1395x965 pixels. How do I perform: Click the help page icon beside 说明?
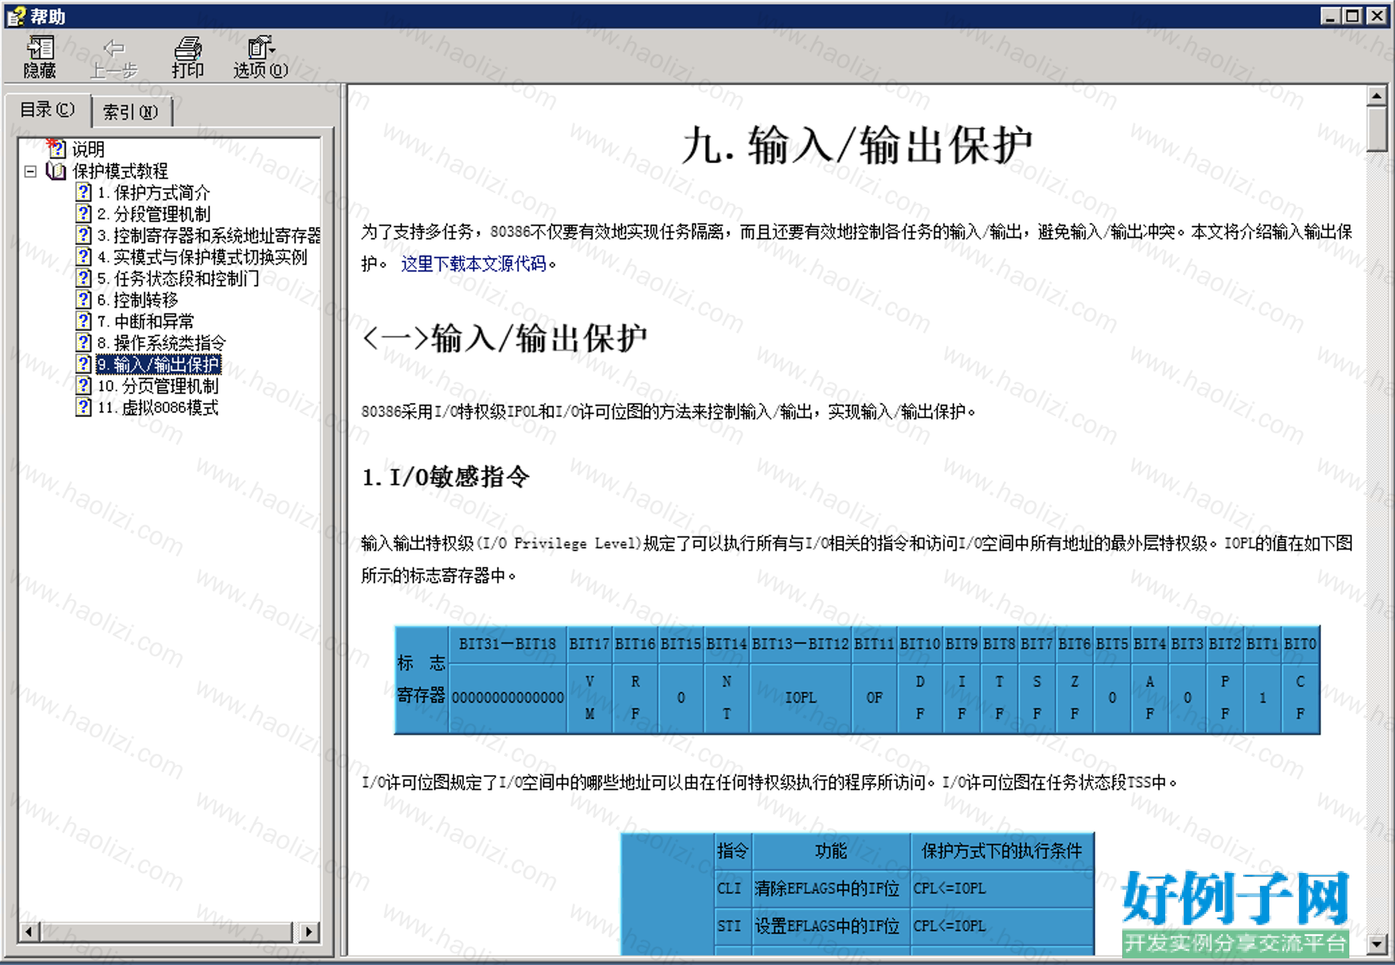point(56,148)
